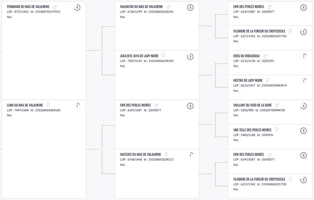Click the female symbol beside Hextra de Lady Noire
Image resolution: width=314 pixels, height=200 pixels.
coord(267,80)
